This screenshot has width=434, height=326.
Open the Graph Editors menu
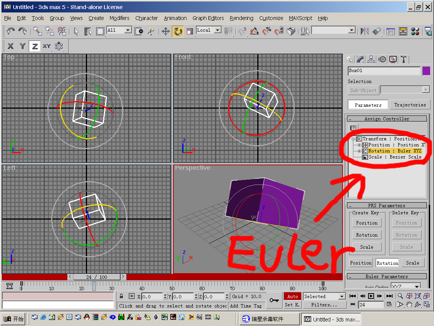click(x=208, y=18)
